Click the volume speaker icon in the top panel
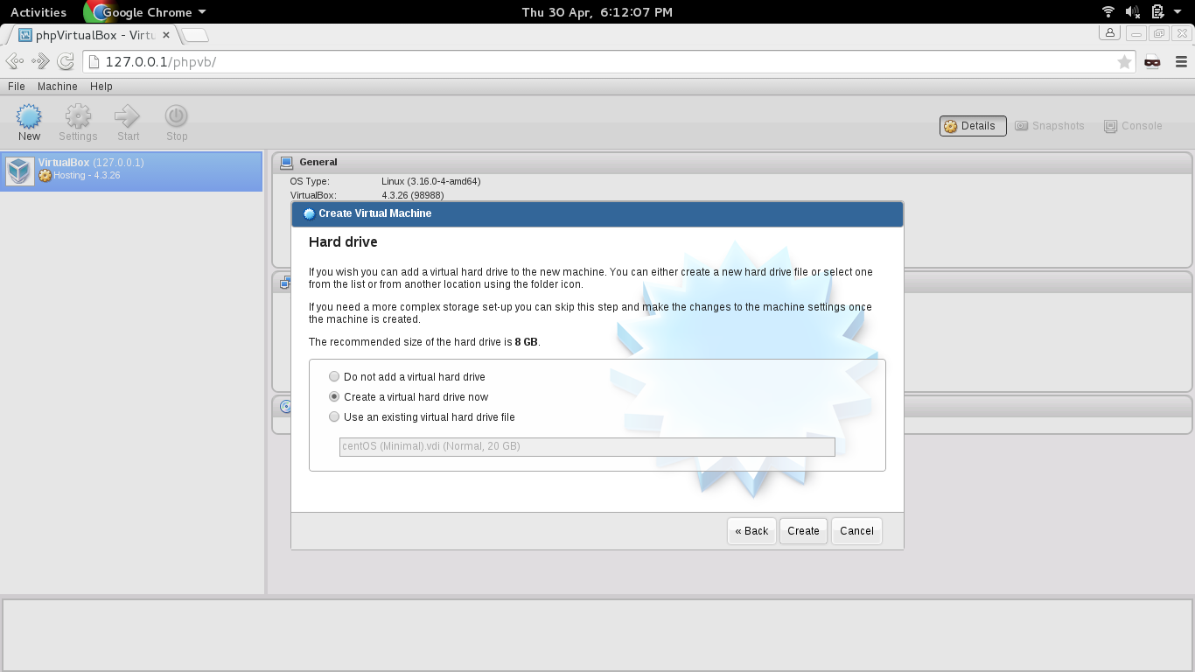1195x672 pixels. 1132,11
